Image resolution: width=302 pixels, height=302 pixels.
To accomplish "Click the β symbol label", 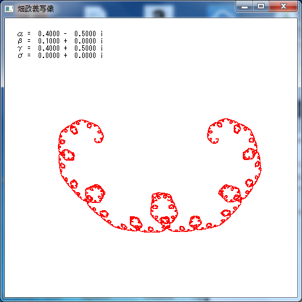I will pos(20,41).
